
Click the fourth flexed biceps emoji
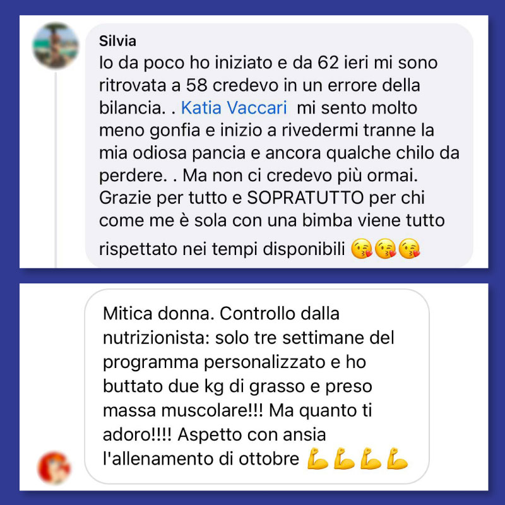pyautogui.click(x=397, y=459)
